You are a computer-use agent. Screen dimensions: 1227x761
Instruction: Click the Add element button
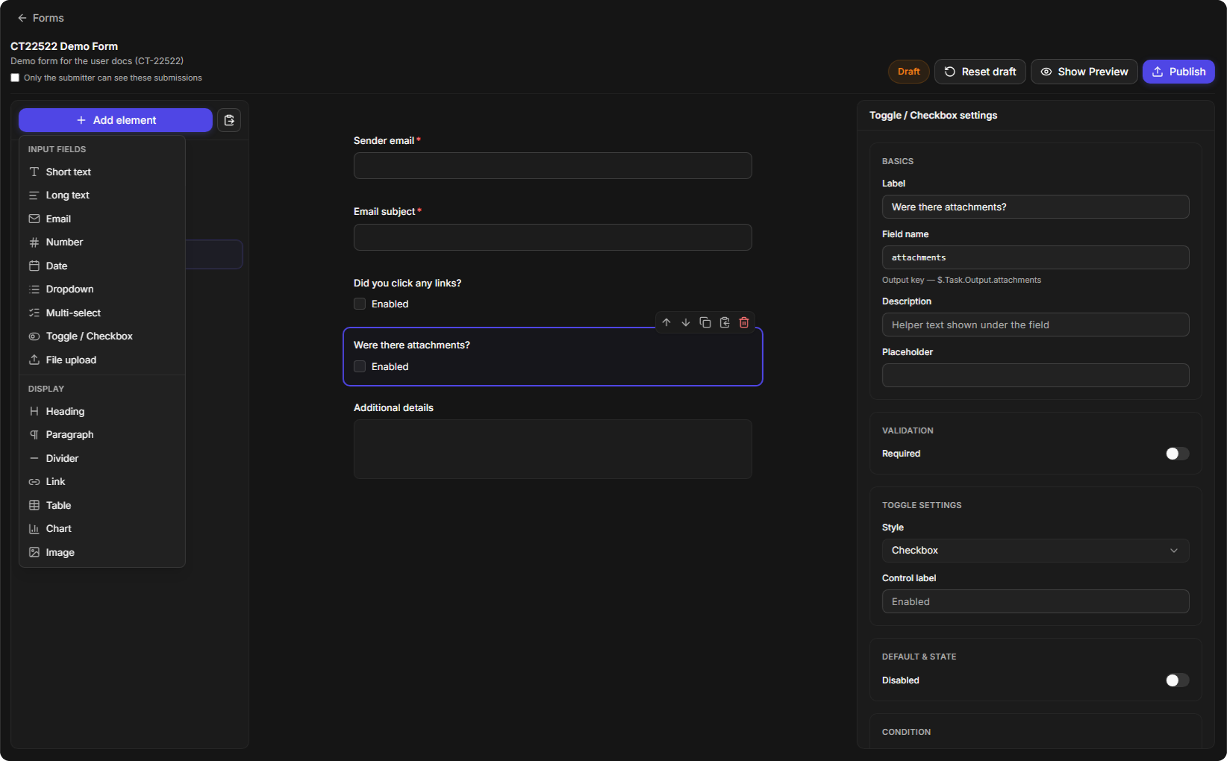click(116, 120)
